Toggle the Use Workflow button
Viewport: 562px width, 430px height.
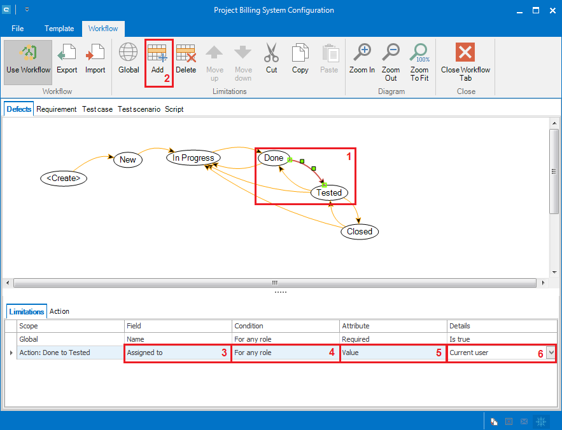[29, 59]
